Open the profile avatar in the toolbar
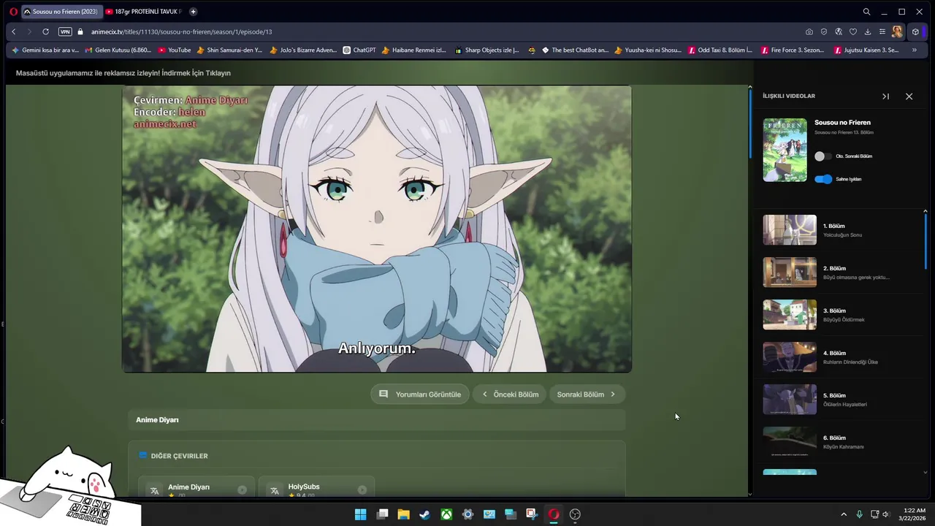 point(897,32)
